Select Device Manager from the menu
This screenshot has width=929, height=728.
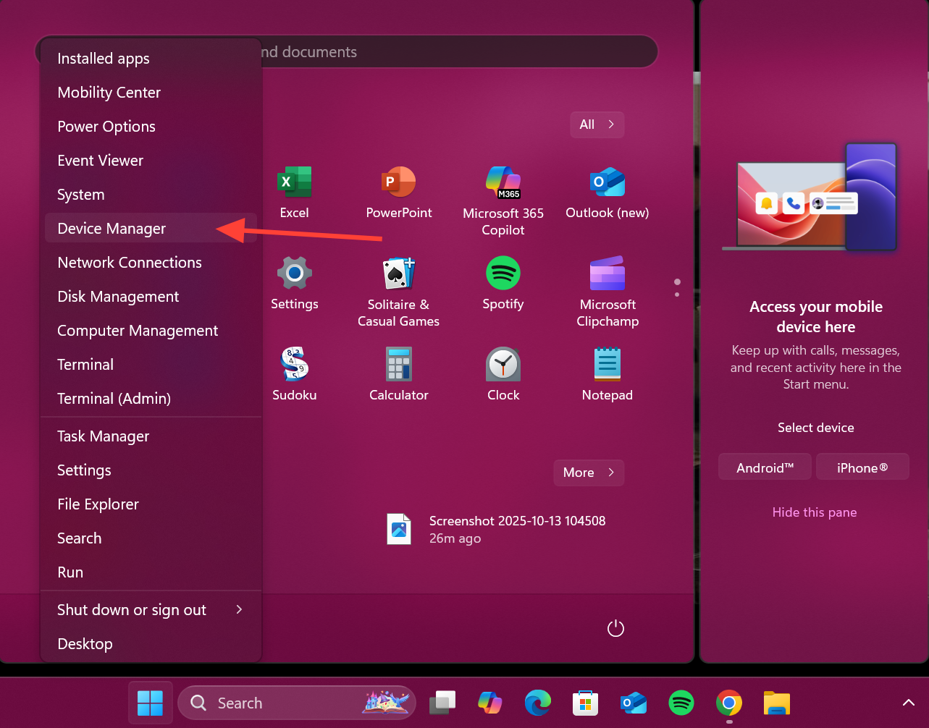[112, 229]
